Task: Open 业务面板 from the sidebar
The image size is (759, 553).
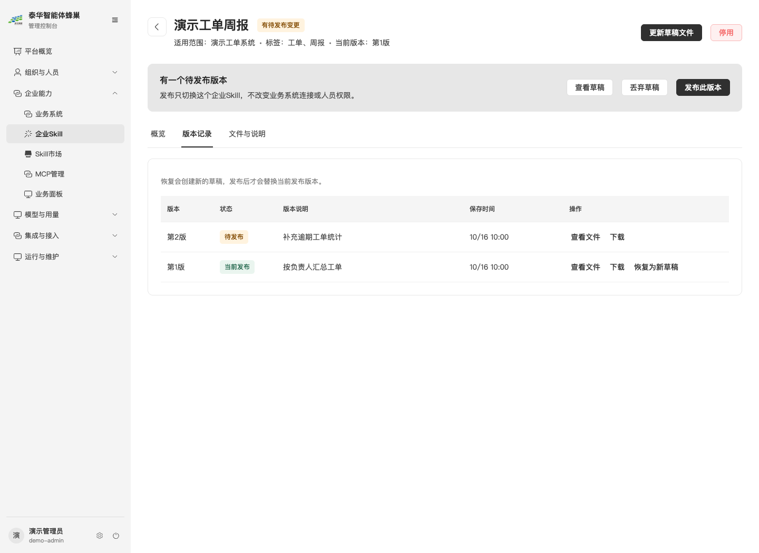Action: tap(65, 194)
